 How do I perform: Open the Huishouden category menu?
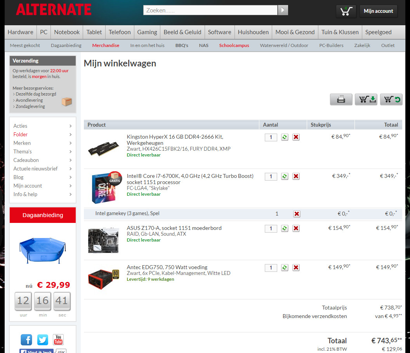click(x=254, y=32)
